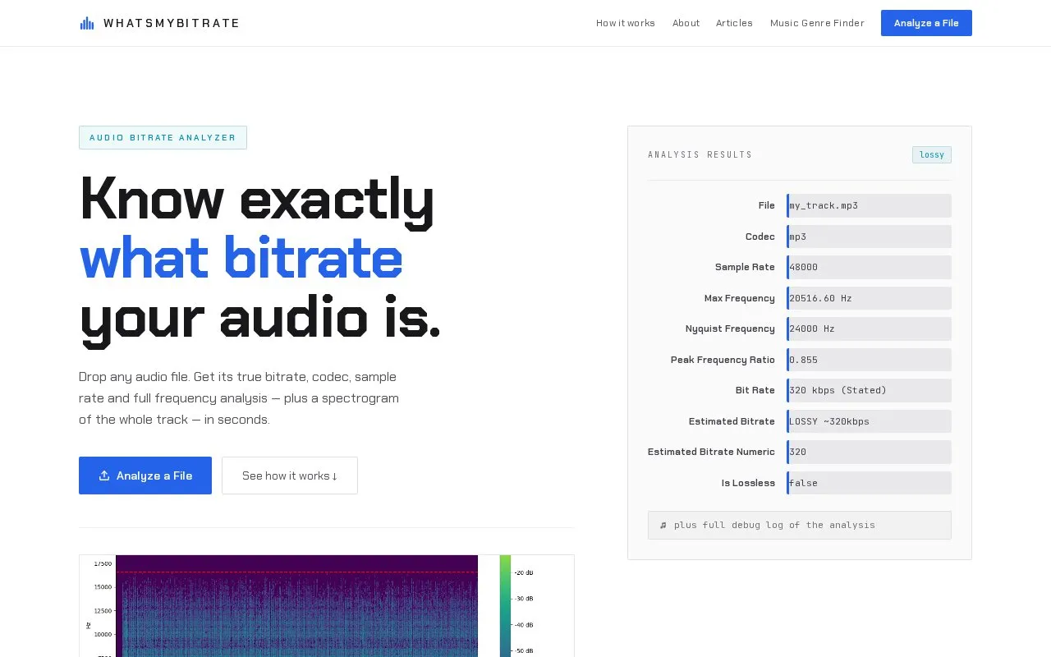Click the Sample Rate value 48000
Viewport: 1051px width, 657px height.
point(869,267)
